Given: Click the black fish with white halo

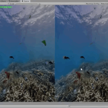Looking at the screenshot, I should click(x=66, y=58).
